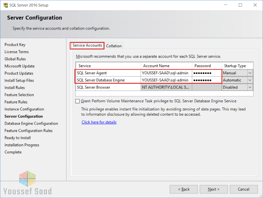Open SQL Server Agent startup type dropdown
This screenshot has width=263, height=198.
coord(250,73)
